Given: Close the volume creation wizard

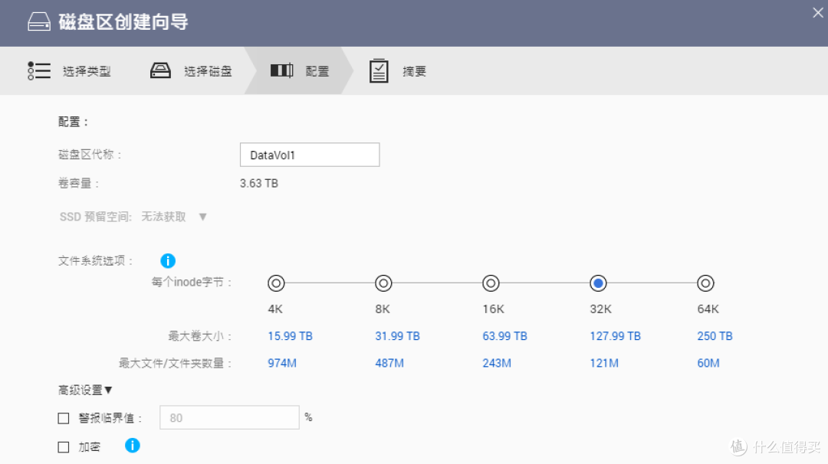Looking at the screenshot, I should [x=817, y=12].
